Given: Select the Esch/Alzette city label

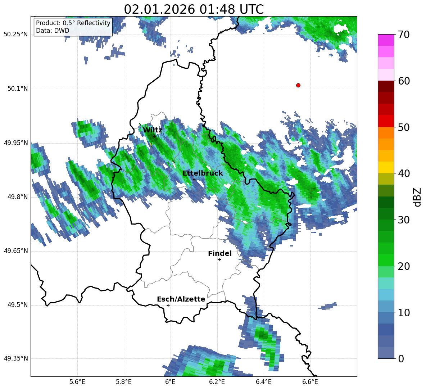Looking at the screenshot, I should tap(181, 299).
